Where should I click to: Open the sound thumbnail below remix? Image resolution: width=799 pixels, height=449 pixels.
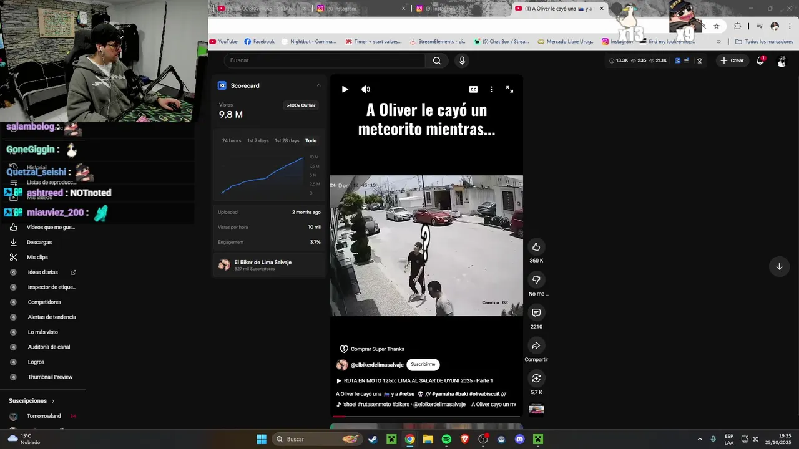coord(536,409)
